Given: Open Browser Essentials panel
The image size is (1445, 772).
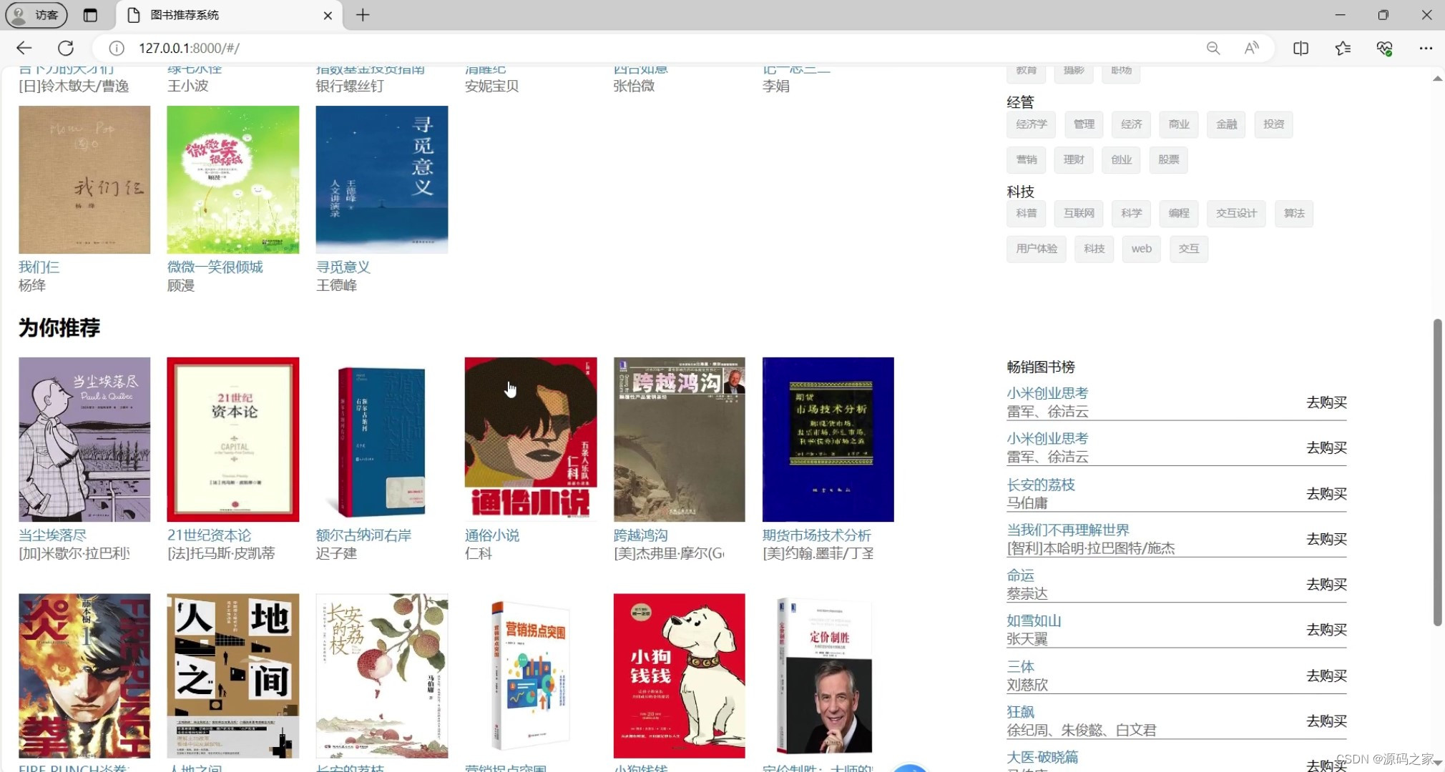Looking at the screenshot, I should (1386, 48).
